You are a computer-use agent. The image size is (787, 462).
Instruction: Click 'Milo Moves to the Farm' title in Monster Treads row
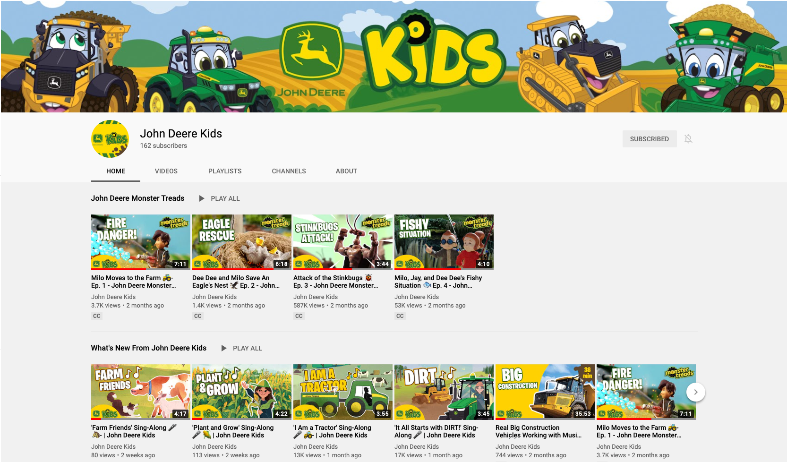click(x=134, y=282)
